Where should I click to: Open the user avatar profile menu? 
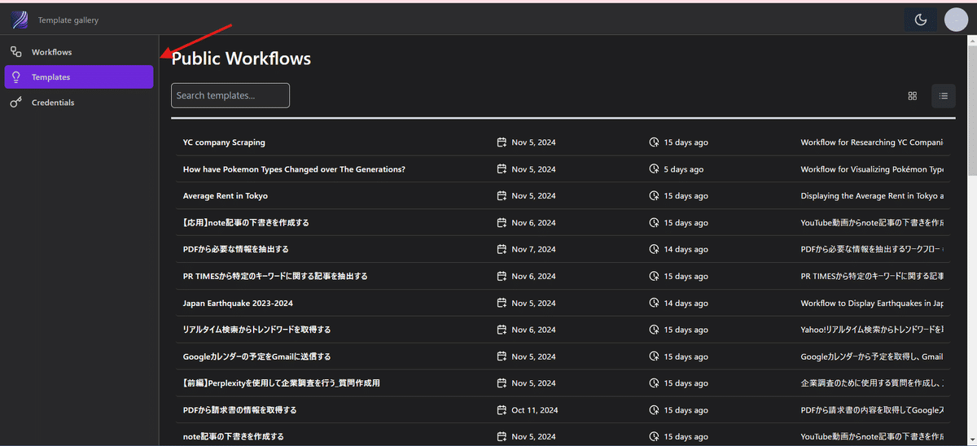point(956,20)
